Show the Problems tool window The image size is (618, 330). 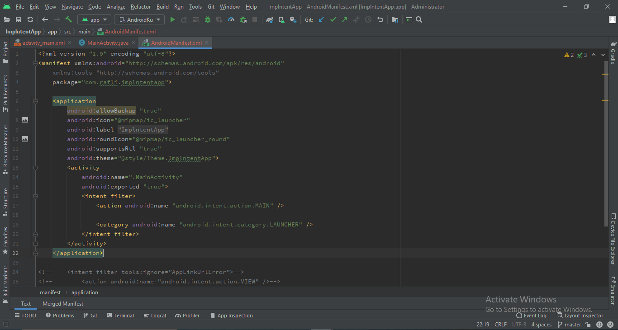coord(60,316)
